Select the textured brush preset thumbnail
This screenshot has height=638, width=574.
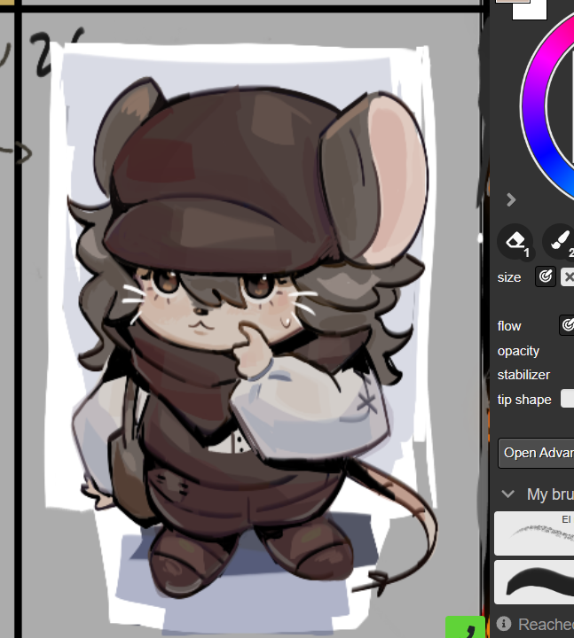tap(534, 533)
